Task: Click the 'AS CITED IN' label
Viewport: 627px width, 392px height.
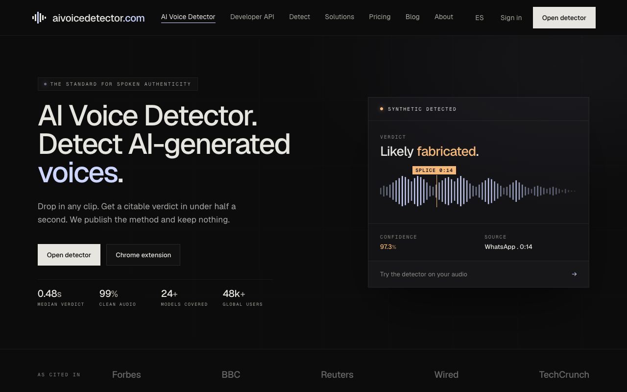Action: click(x=59, y=375)
